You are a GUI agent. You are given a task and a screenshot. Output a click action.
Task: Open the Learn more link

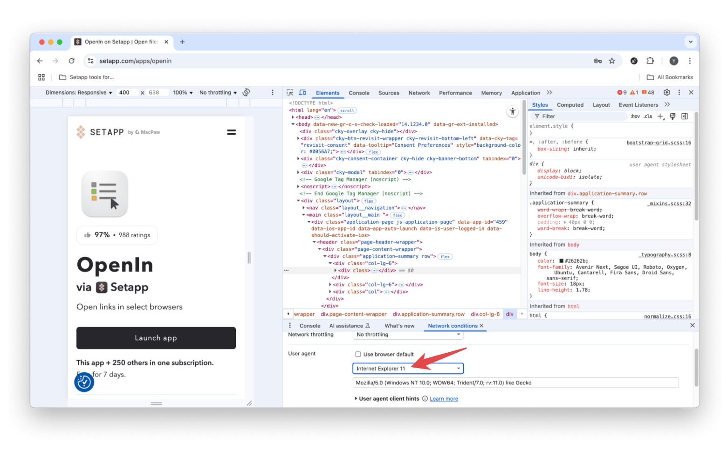click(444, 399)
